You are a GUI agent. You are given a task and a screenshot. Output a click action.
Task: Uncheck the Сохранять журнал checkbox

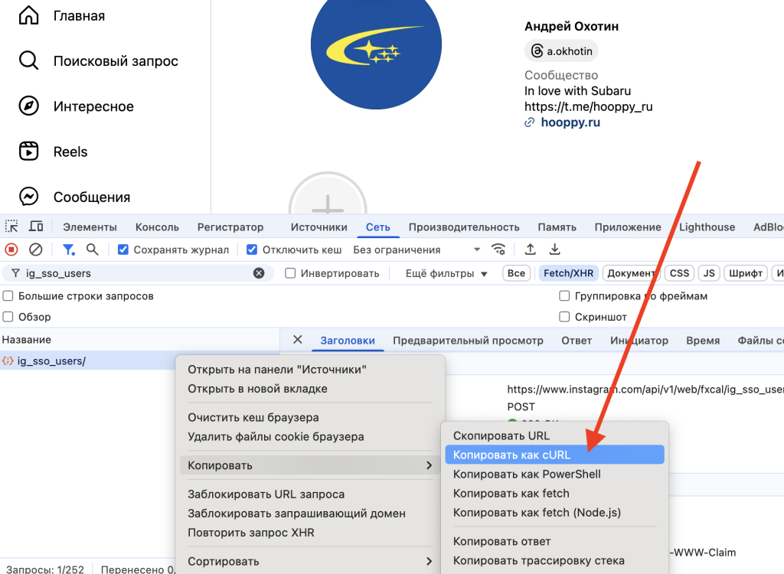click(x=123, y=249)
